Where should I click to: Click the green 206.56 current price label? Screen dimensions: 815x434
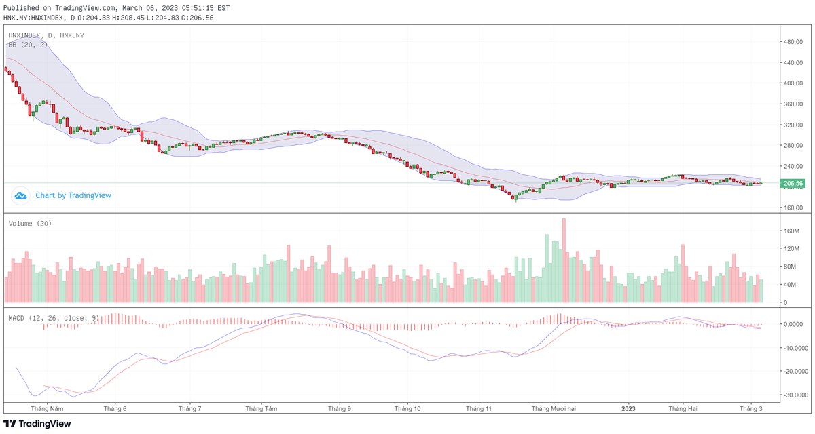[x=793, y=183]
